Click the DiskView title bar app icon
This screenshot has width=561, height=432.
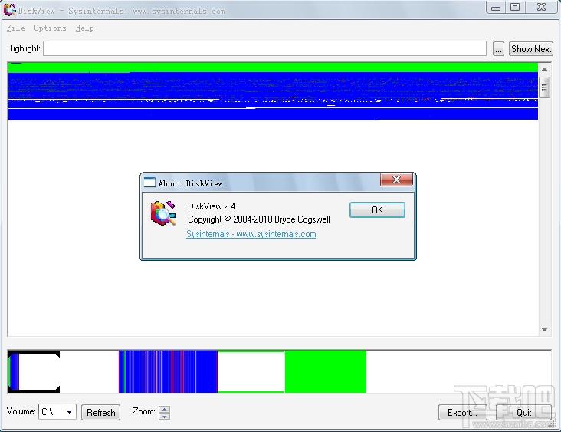[10, 10]
